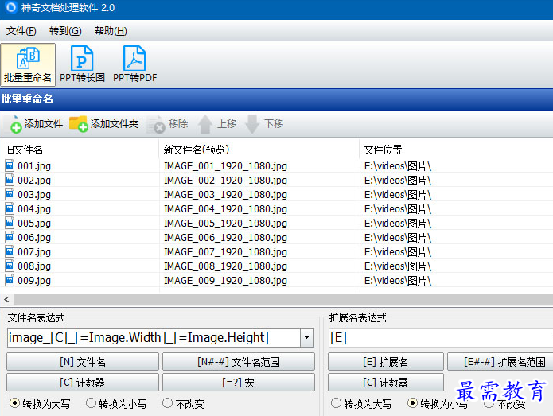Click the E:\videos\图片\ location for 007.jpg
This screenshot has width=553, height=416.
pos(398,251)
